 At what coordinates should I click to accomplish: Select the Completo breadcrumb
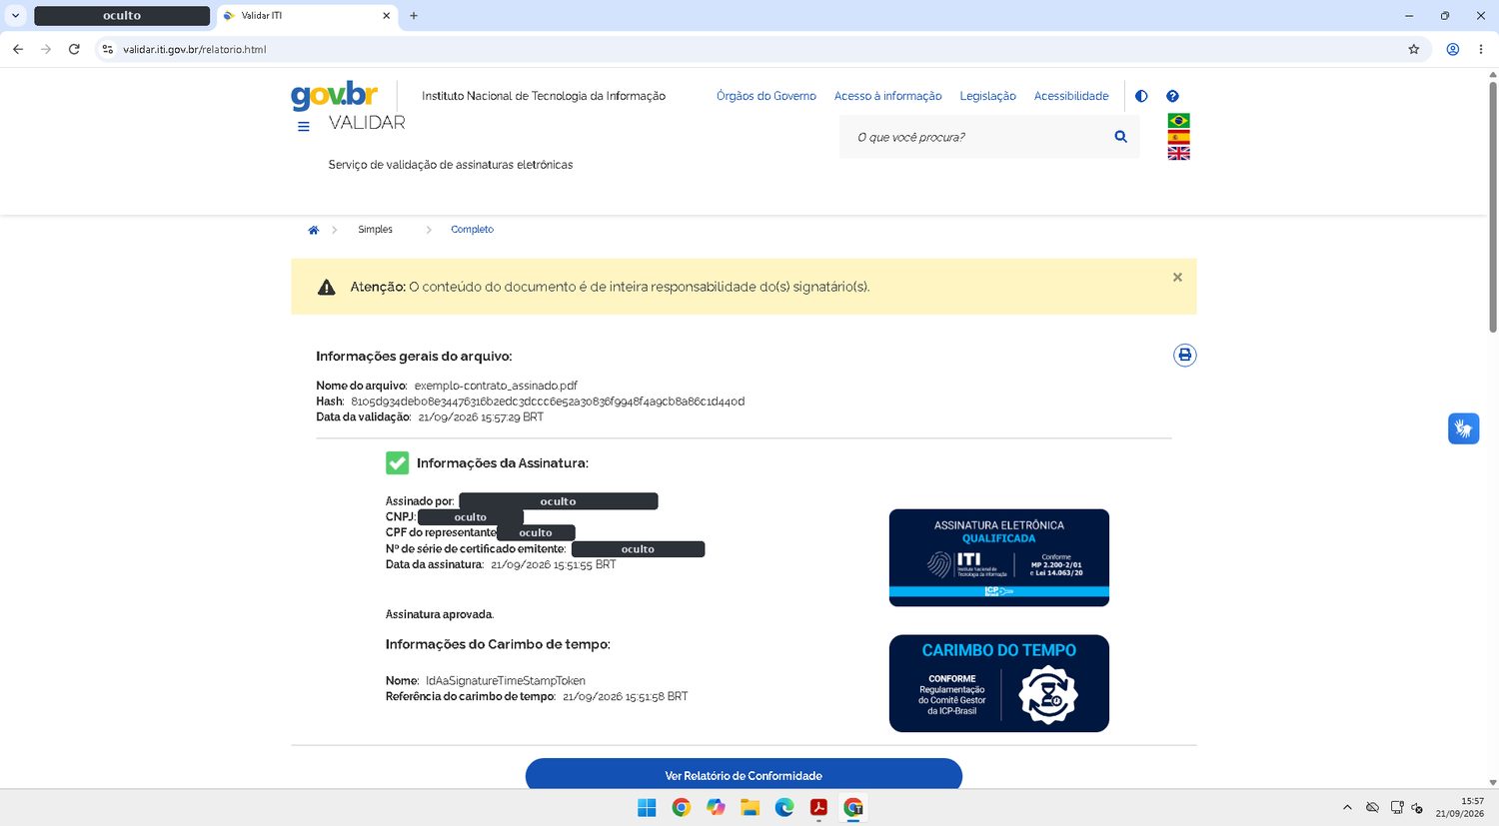pos(472,230)
